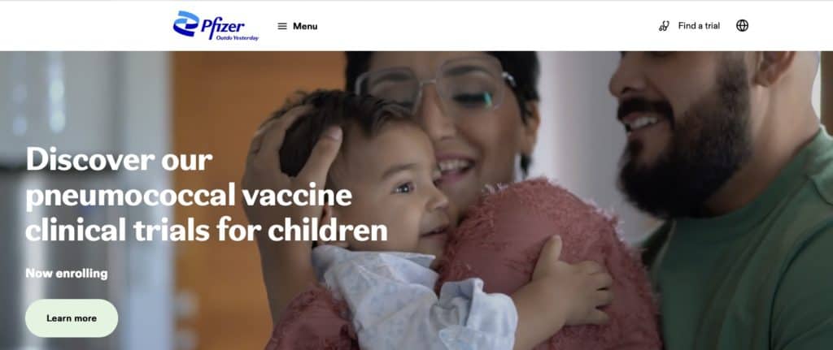Click the Pfizer wordmark text
833x350 pixels.
(223, 25)
